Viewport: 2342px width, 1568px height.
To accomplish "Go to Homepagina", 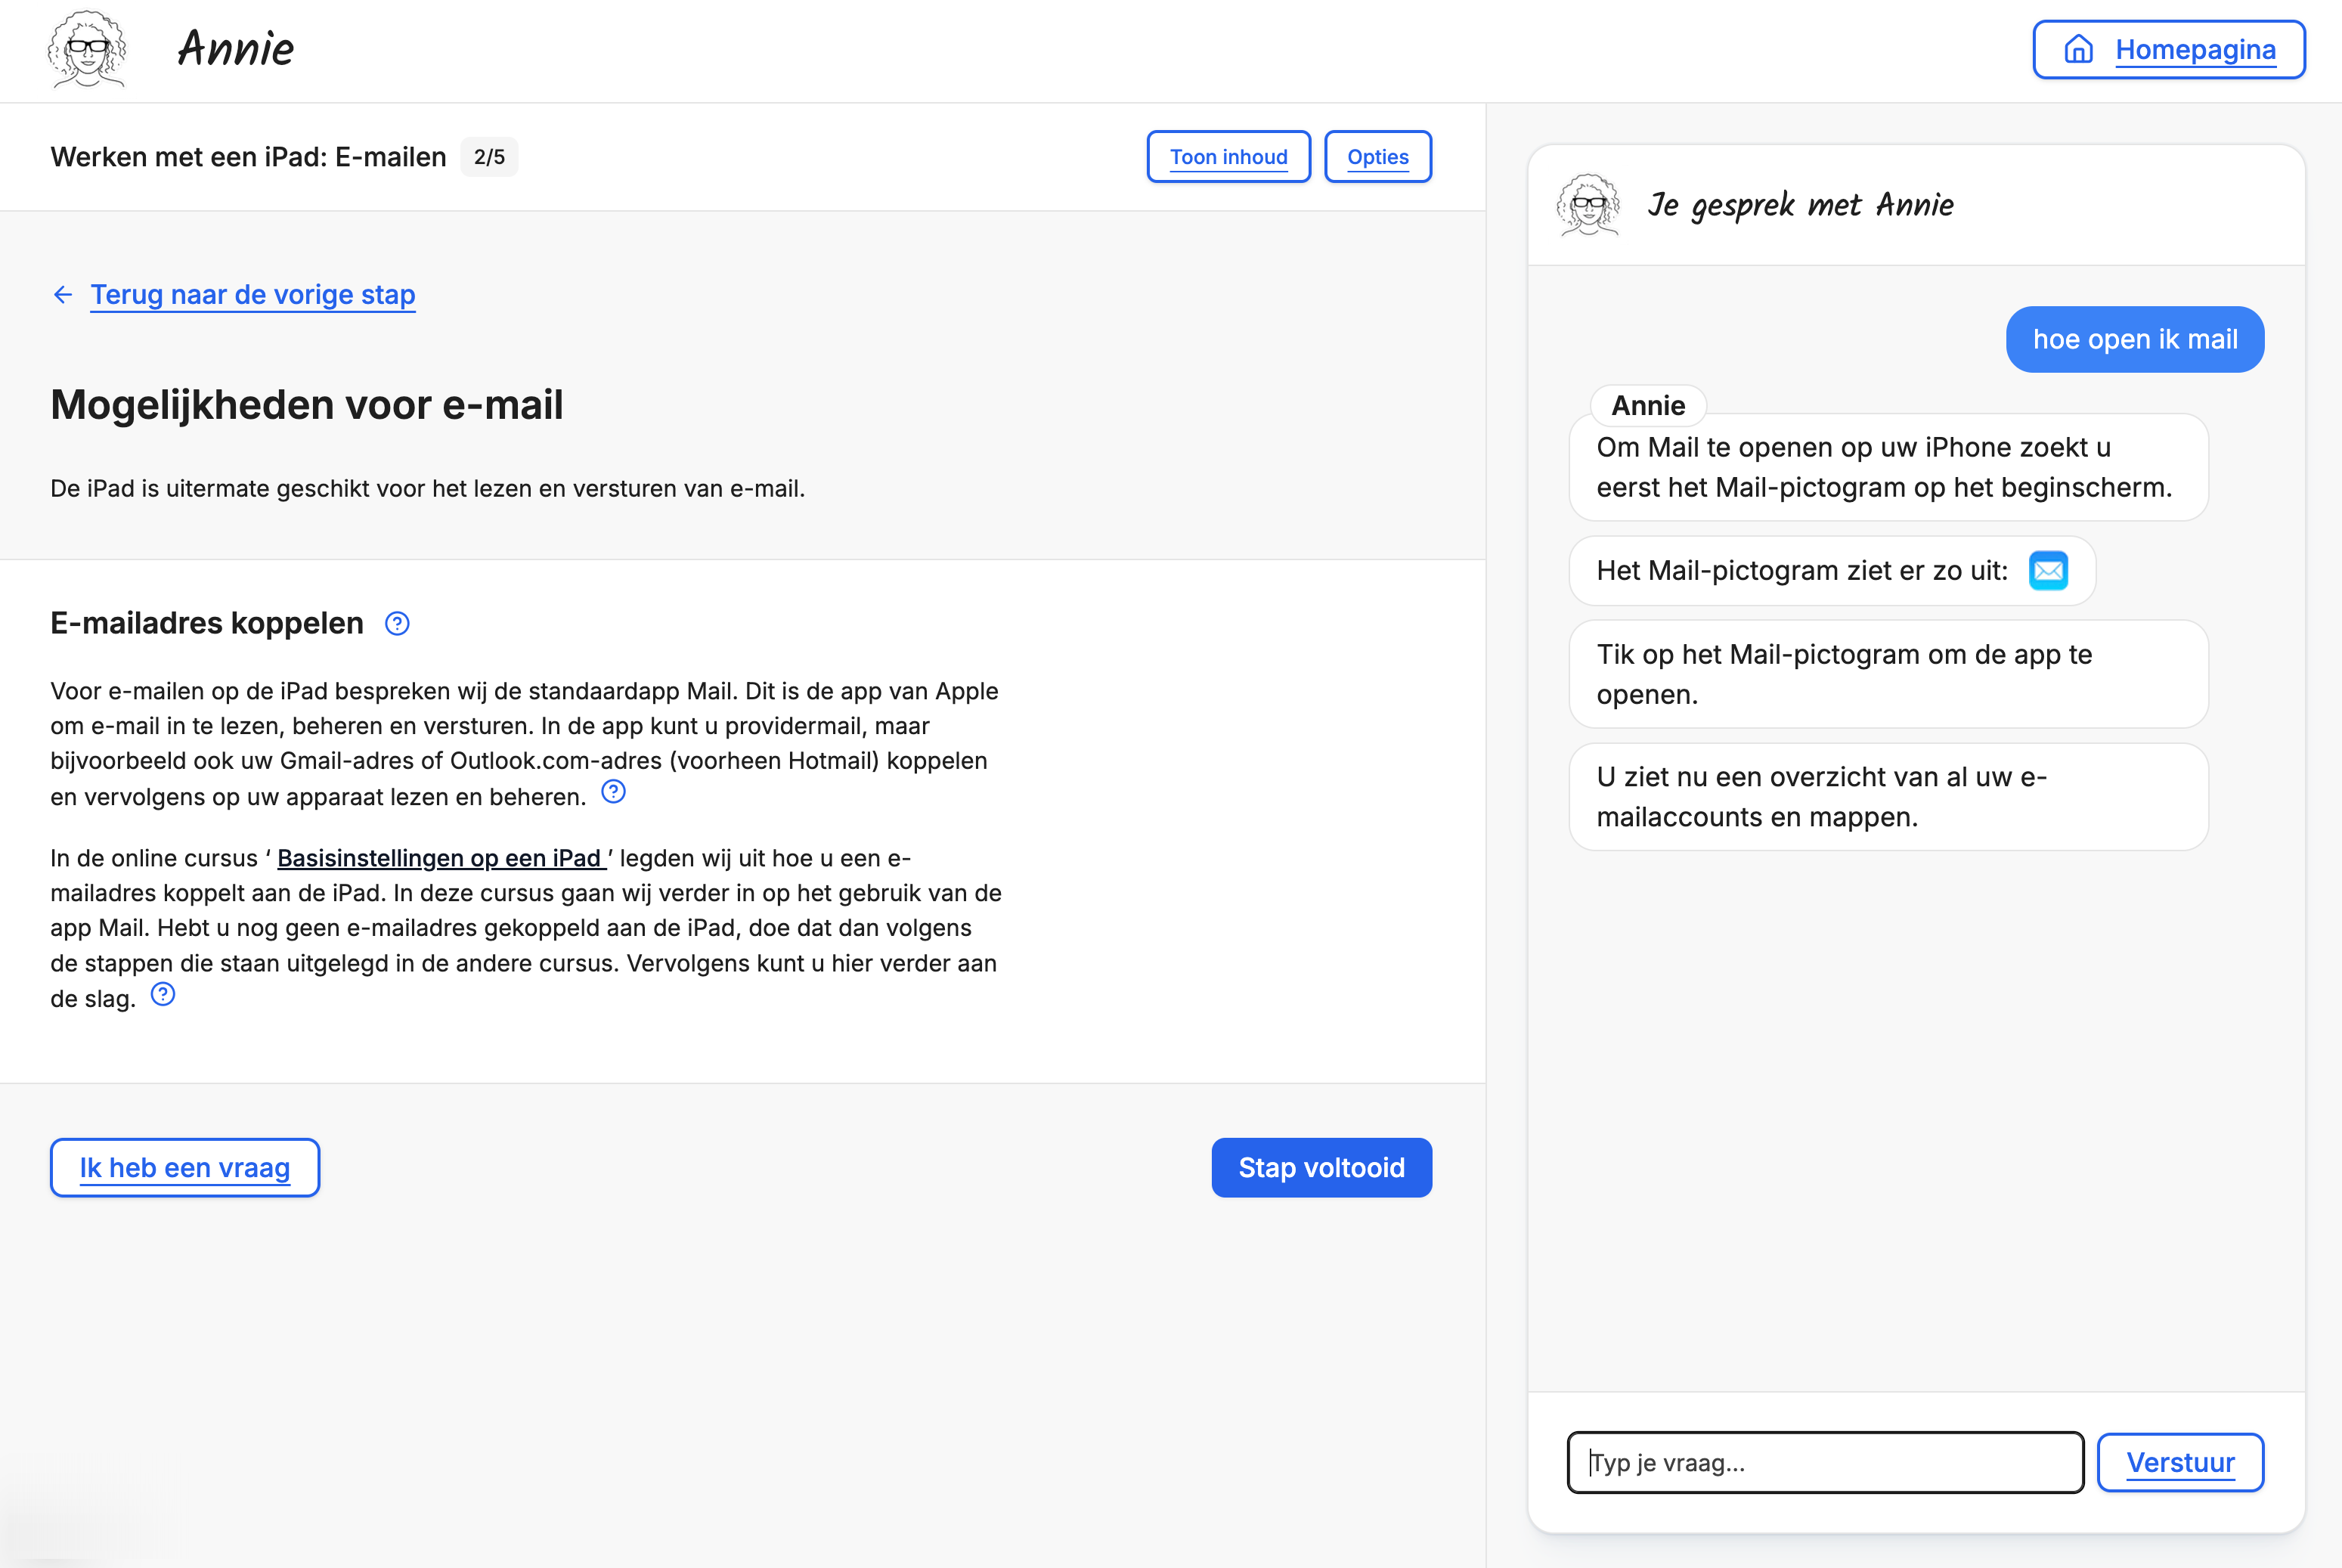I will (x=2195, y=49).
